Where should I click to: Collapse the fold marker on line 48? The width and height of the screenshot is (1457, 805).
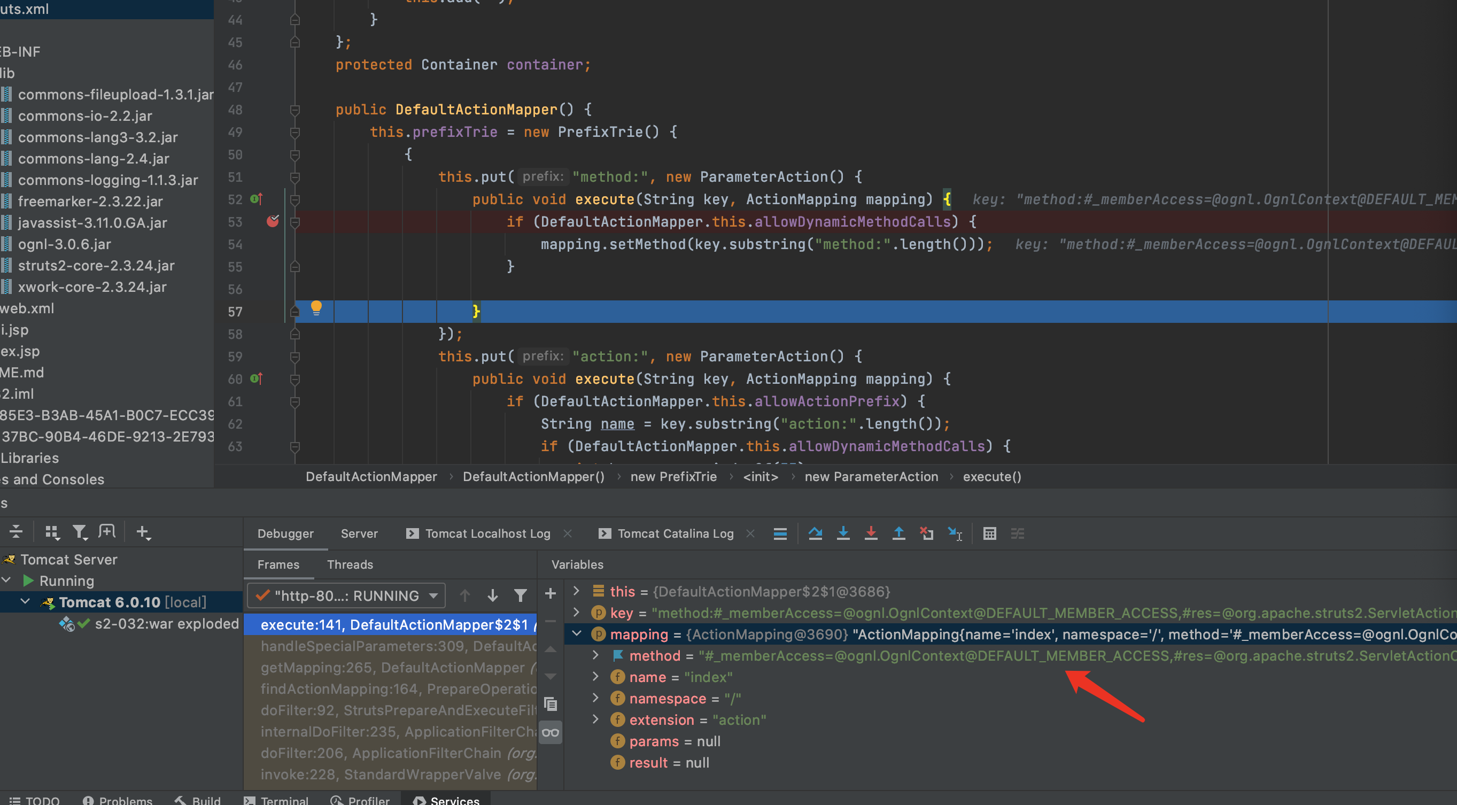(x=294, y=110)
